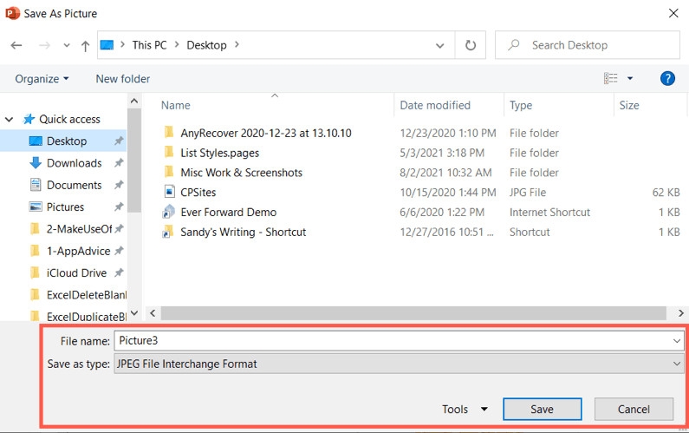
Task: Sort files by Type column
Action: click(521, 105)
